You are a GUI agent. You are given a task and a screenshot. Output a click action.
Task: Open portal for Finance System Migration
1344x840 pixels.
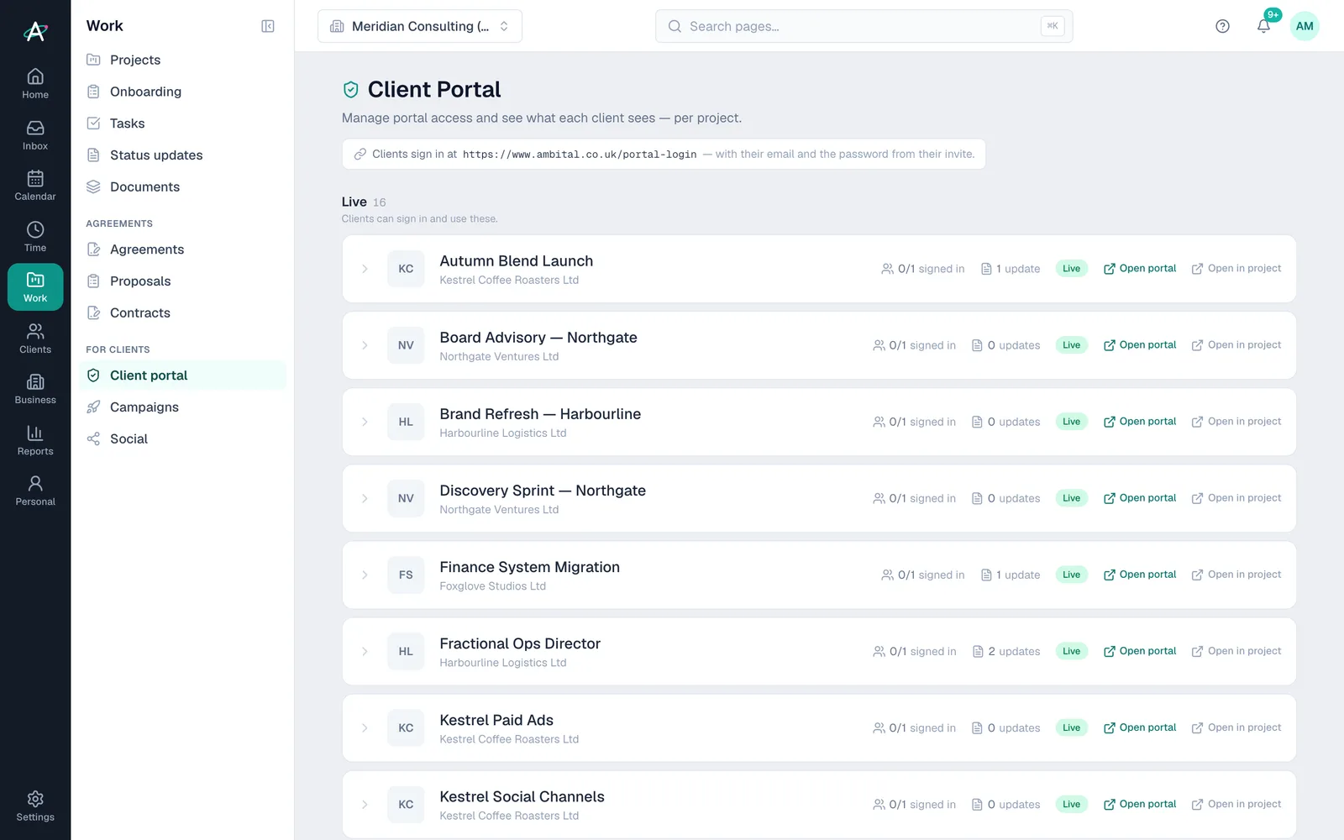tap(1140, 575)
